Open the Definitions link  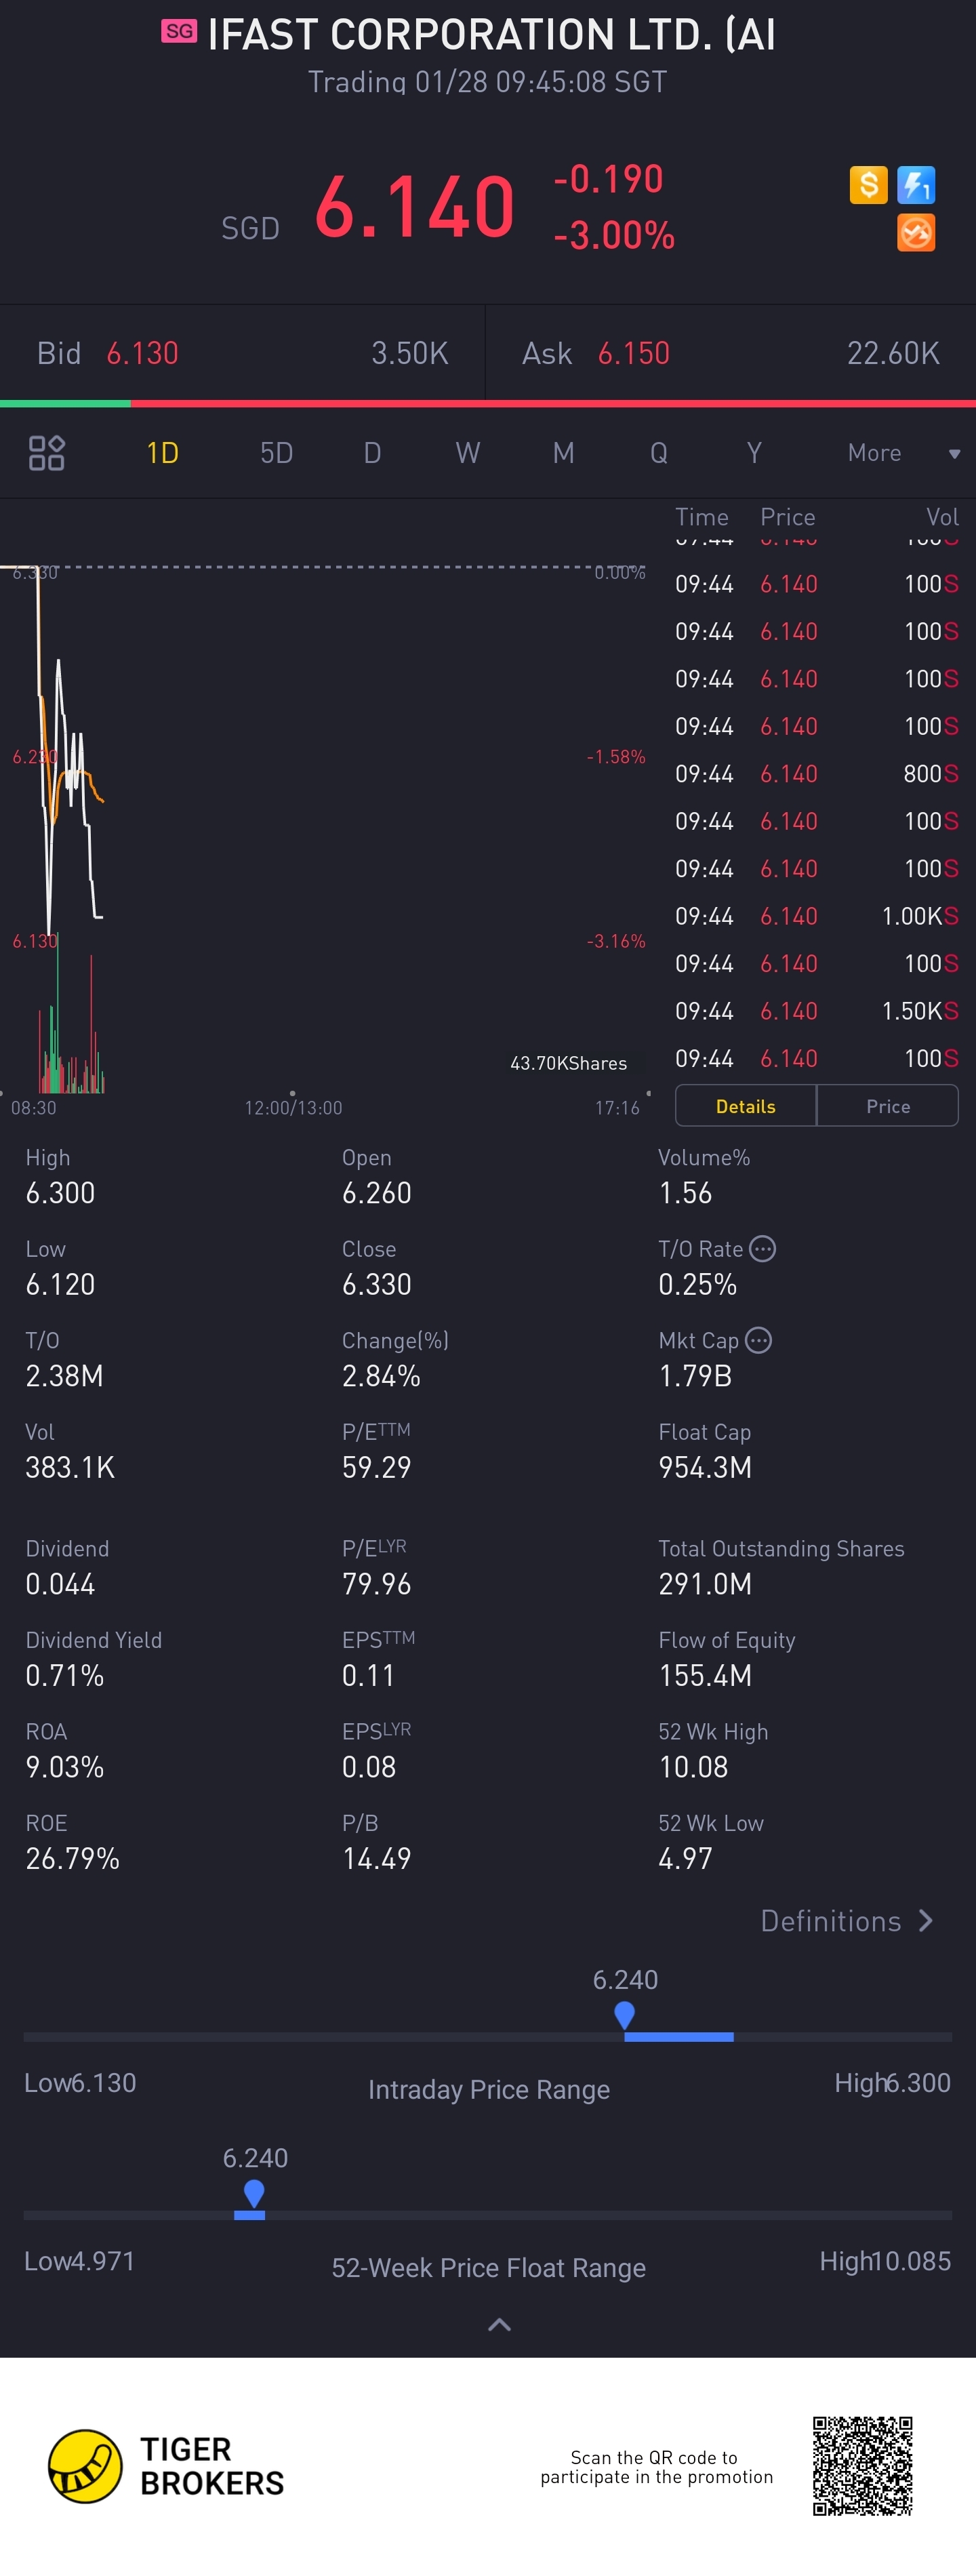coord(831,1921)
